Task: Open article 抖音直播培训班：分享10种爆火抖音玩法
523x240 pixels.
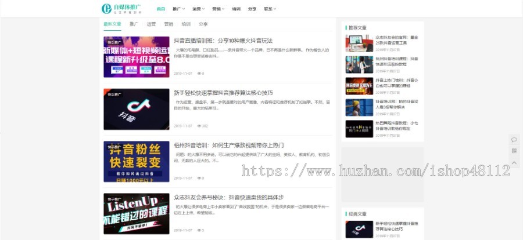Action: click(x=223, y=41)
